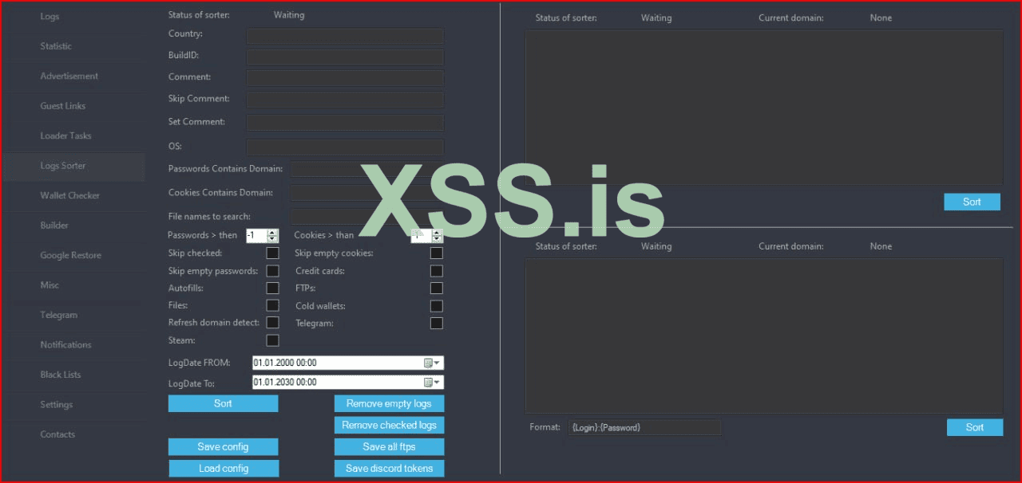Check the Telegram checkbox under Cold wallets

pos(437,323)
